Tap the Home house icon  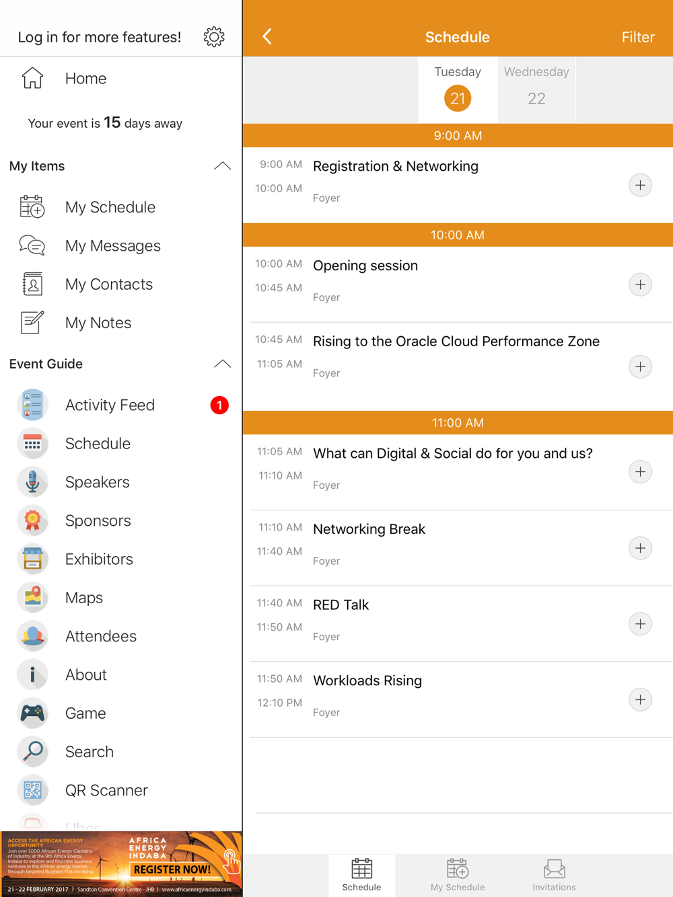pos(32,78)
